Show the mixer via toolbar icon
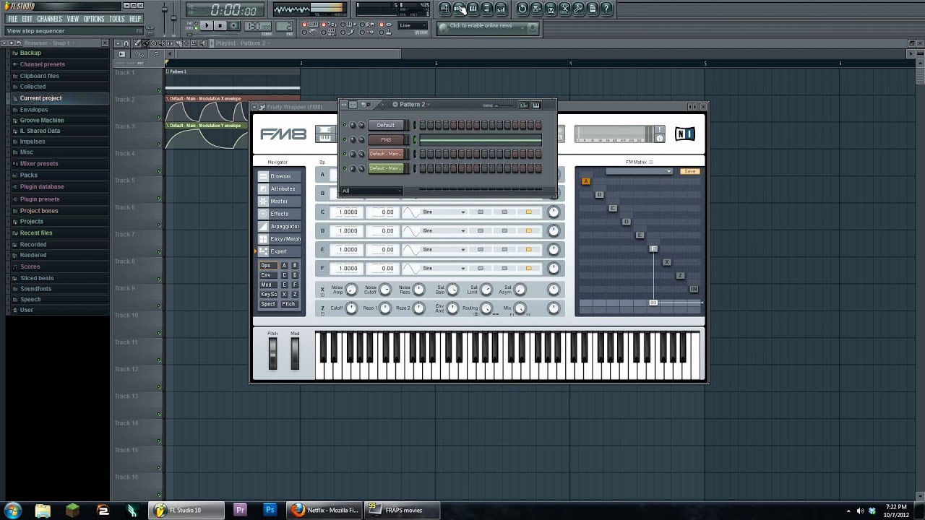 [x=501, y=9]
